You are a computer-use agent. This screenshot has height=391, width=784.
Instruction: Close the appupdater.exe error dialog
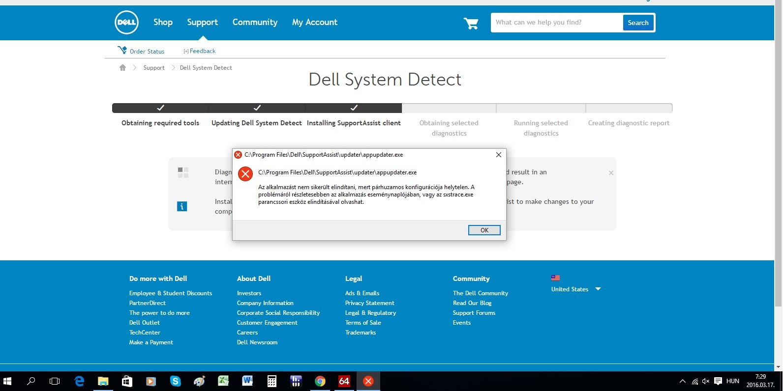(x=498, y=155)
